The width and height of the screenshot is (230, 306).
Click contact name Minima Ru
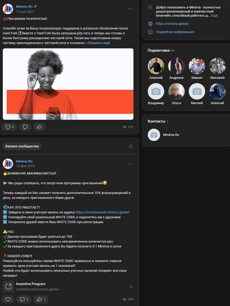coord(171,135)
